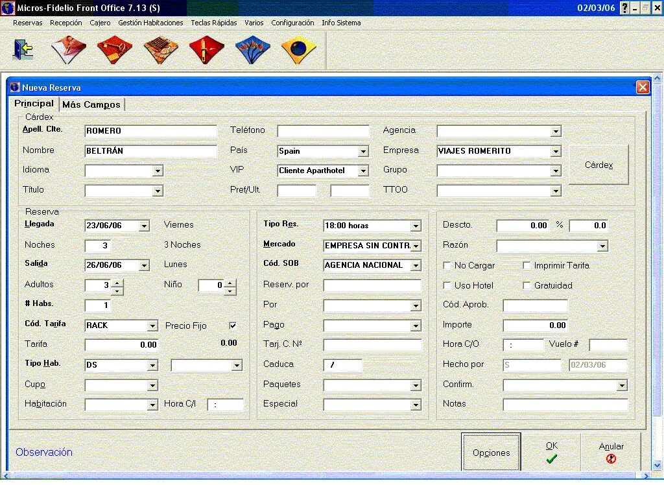Toggle the Precio Fijo checkbox
This screenshot has width=664, height=485.
tap(233, 325)
